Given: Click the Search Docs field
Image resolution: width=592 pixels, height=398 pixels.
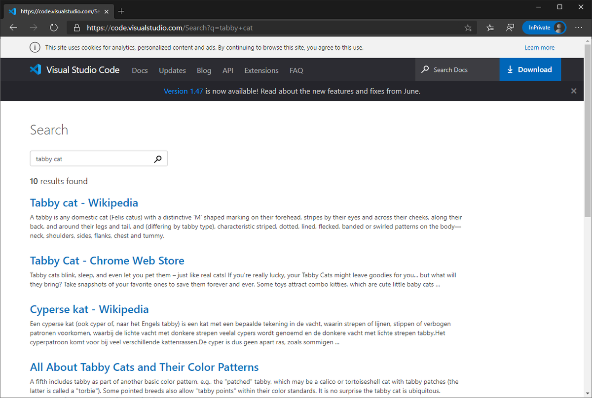Looking at the screenshot, I should coord(457,69).
